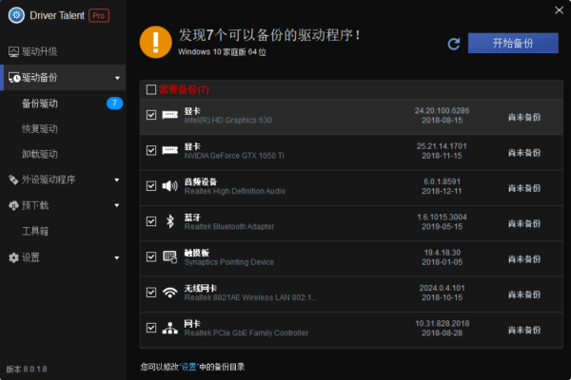Click the Windows 10 家庭版 64 位 text
This screenshot has height=380, width=571.
pyautogui.click(x=222, y=52)
